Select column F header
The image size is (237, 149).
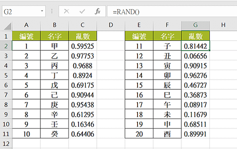pos(167,25)
